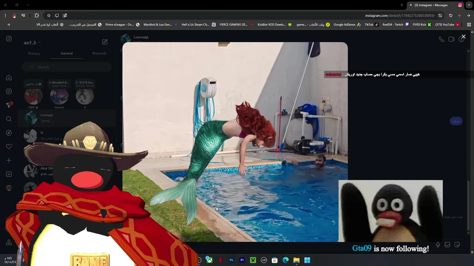View the mumei note avatar
Image resolution: width=474 pixels, height=266 pixels.
pos(59,96)
